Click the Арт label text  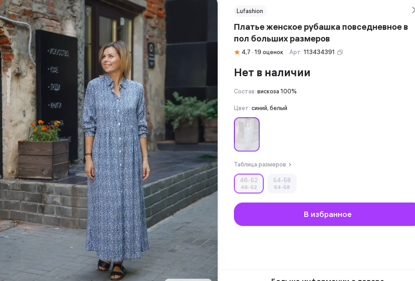295,52
